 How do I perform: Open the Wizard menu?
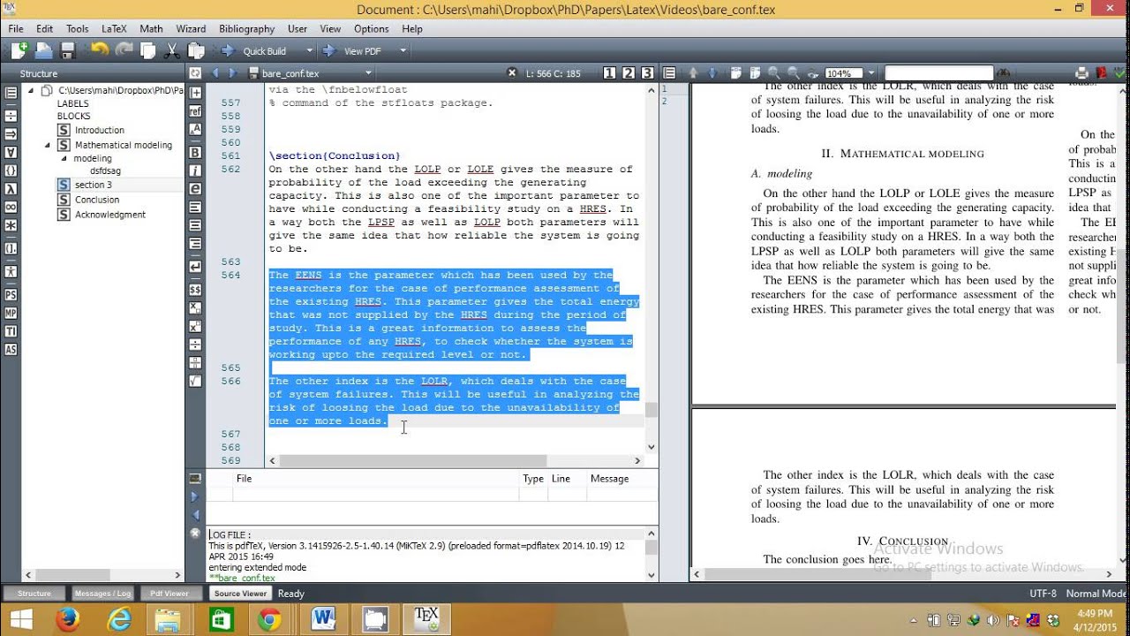tap(191, 28)
